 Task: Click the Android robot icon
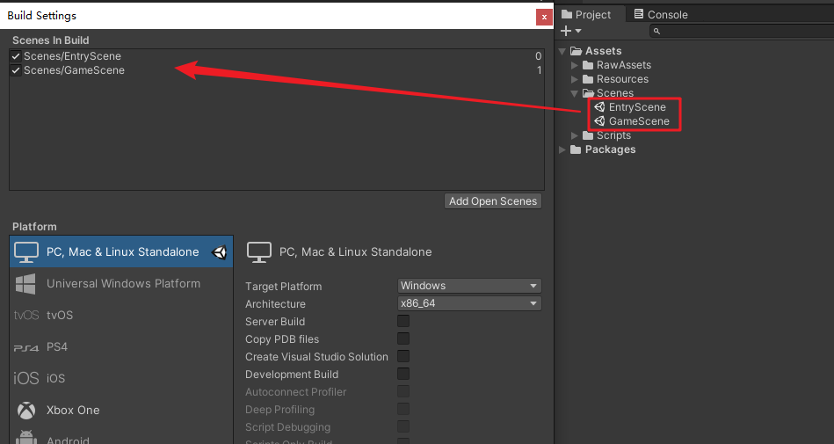pyautogui.click(x=26, y=438)
